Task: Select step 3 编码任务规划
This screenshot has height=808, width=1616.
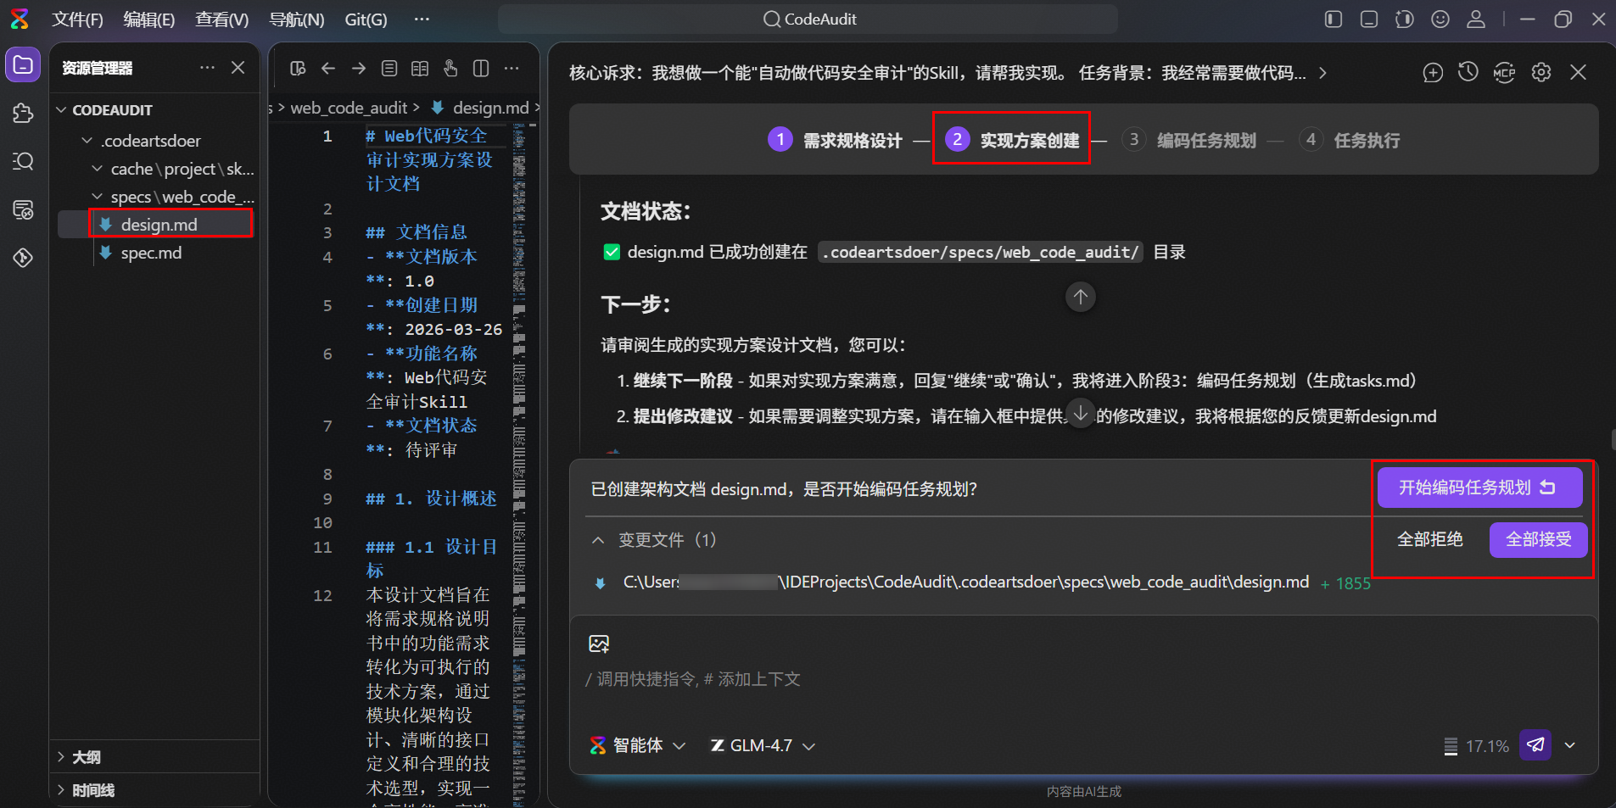Action: [x=1188, y=140]
